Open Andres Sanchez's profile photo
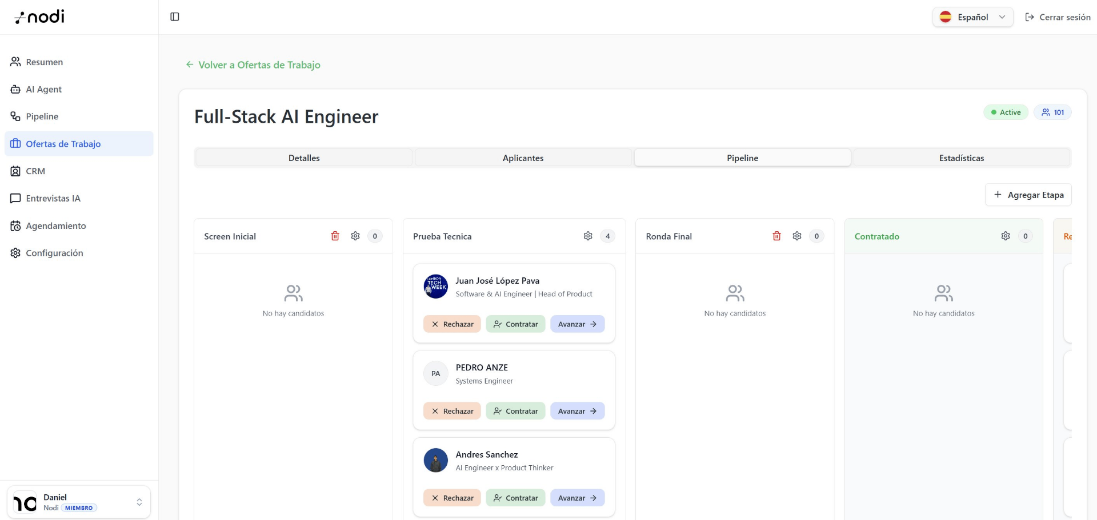Viewport: 1097px width, 520px height. tap(436, 461)
